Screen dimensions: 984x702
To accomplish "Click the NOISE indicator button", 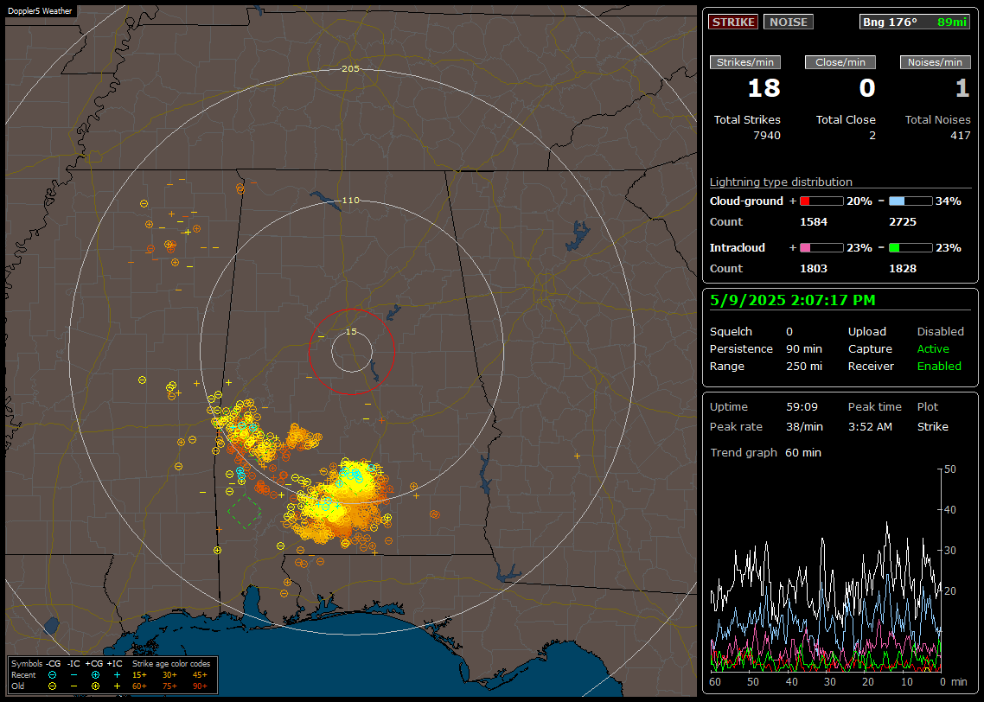I will (789, 22).
